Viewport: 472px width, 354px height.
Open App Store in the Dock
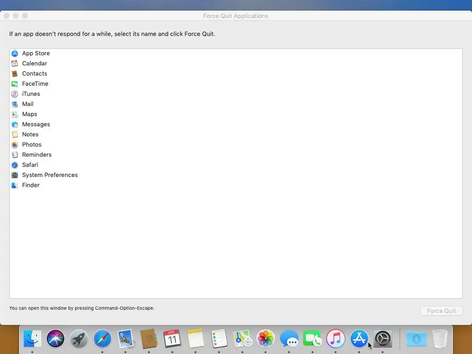point(359,339)
